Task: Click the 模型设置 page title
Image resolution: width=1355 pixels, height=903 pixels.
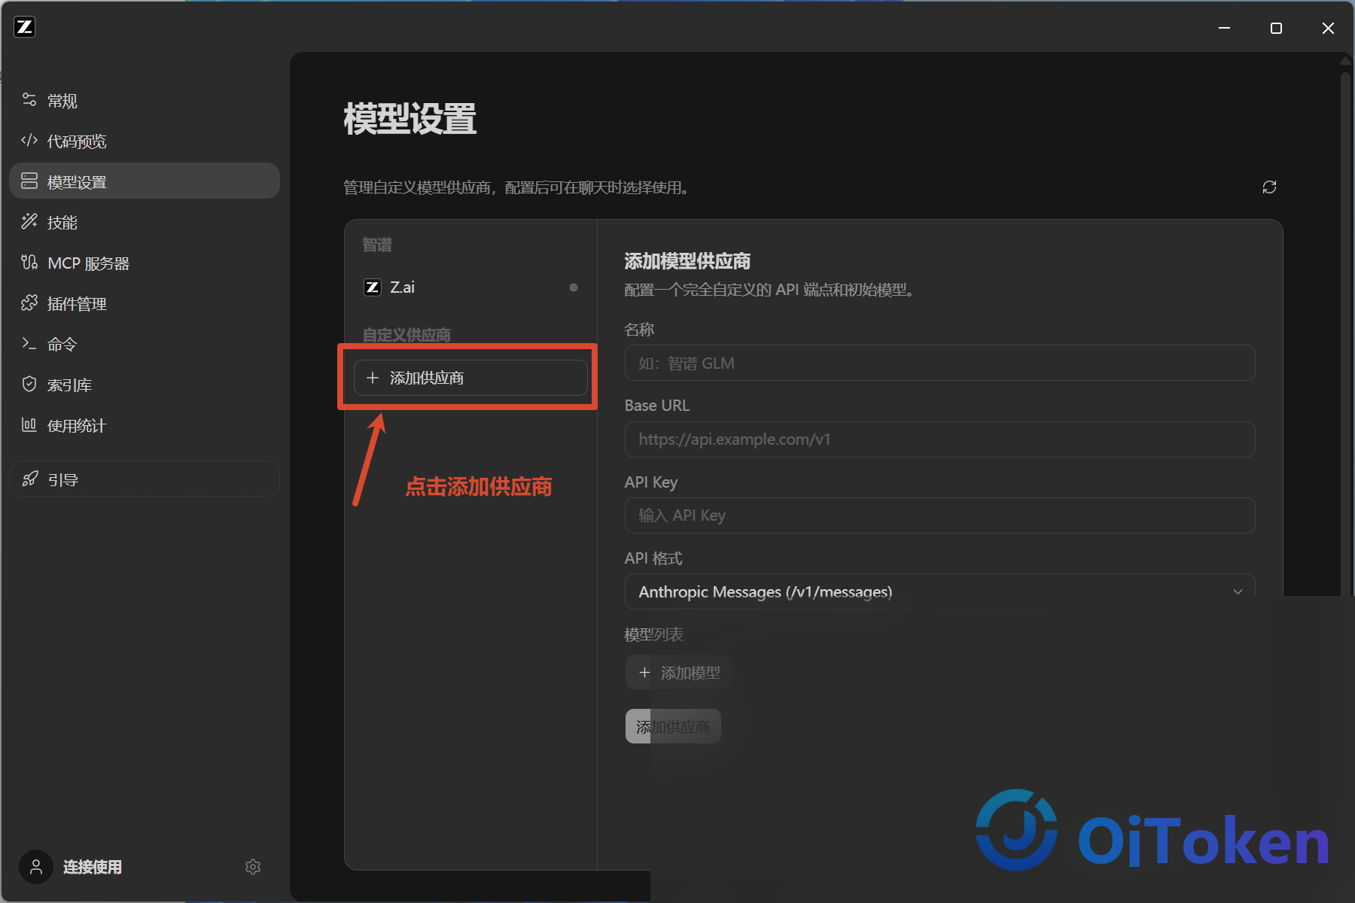Action: pyautogui.click(x=410, y=119)
